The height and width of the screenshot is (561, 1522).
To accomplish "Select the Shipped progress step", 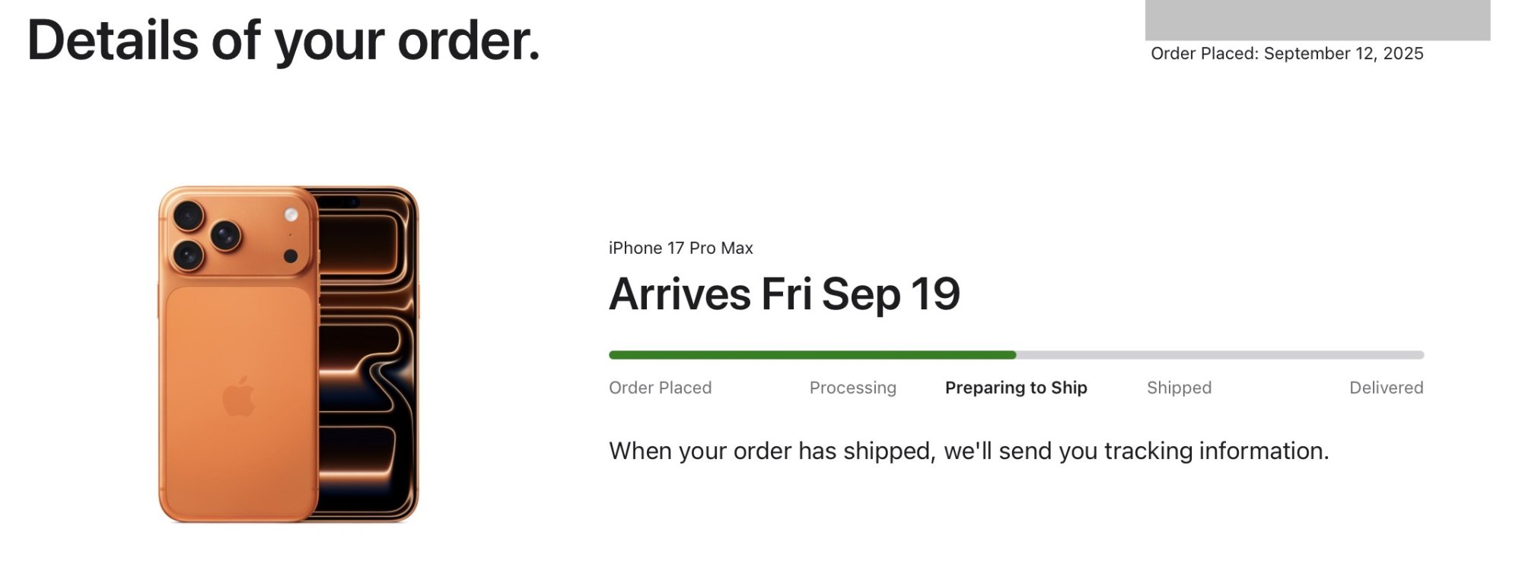I will [1179, 388].
